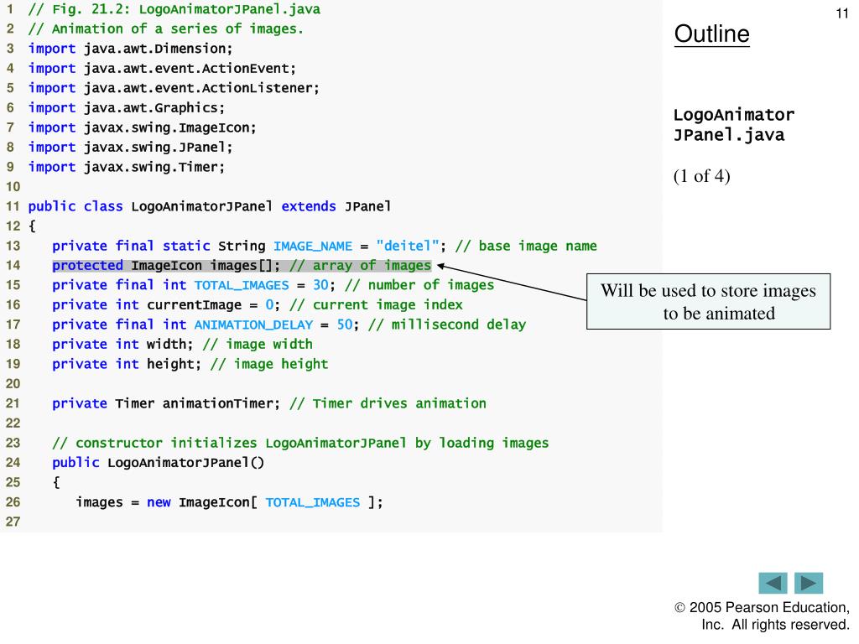Click 'images = new ImageIcon[' statement
This screenshot has height=644, width=859.
pos(230,502)
